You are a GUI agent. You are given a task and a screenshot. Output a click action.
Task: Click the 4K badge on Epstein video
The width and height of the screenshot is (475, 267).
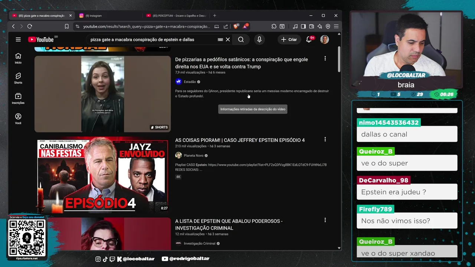pyautogui.click(x=178, y=177)
